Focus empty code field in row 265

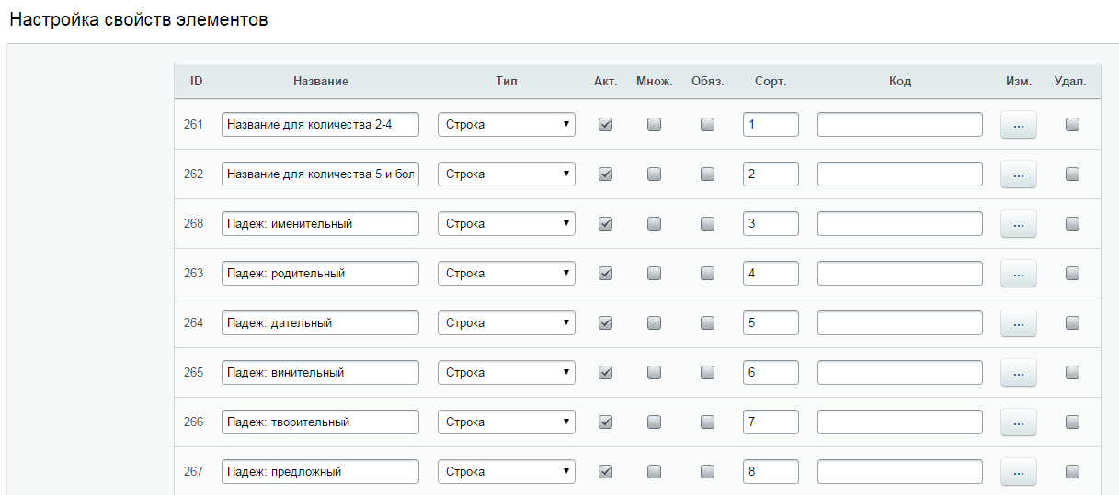pos(900,372)
